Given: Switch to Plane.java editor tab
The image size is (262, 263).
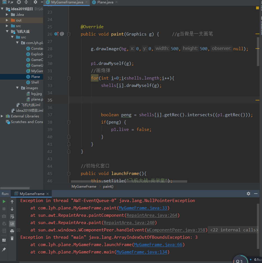Looking at the screenshot, I should coord(105,2).
